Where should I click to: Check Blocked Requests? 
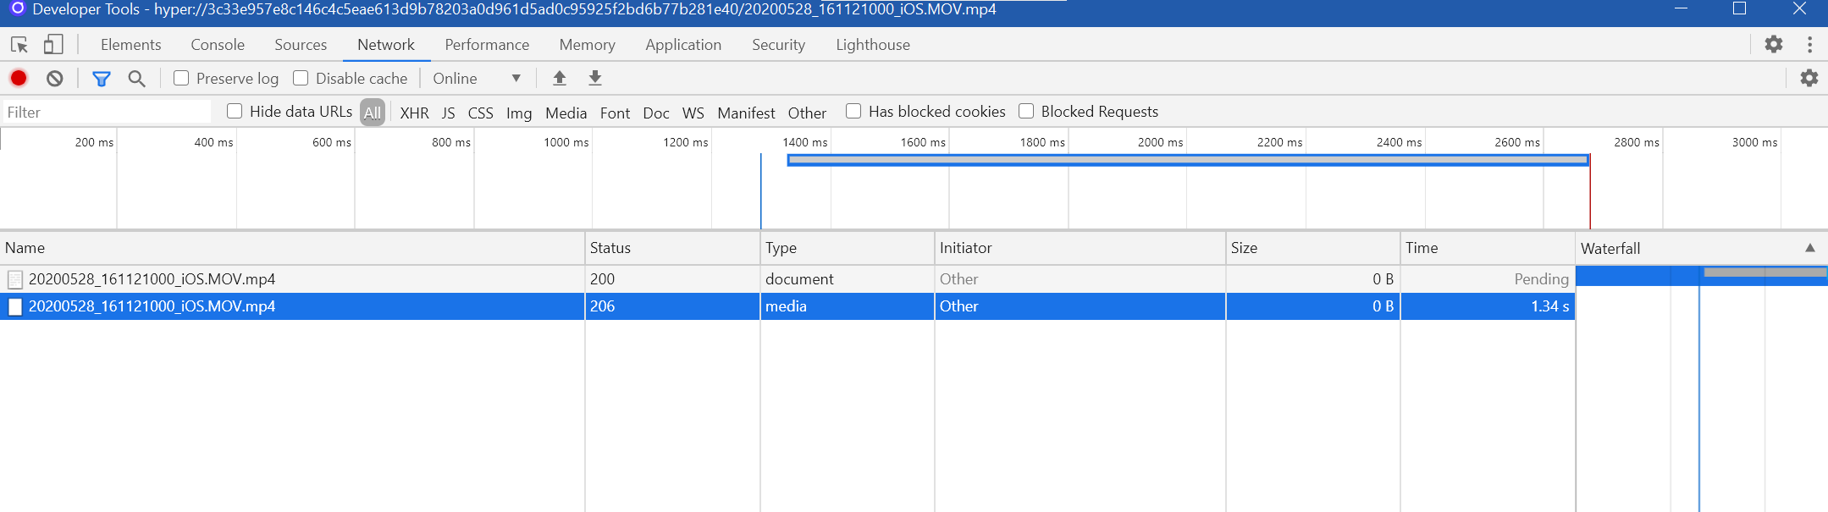click(x=1026, y=111)
